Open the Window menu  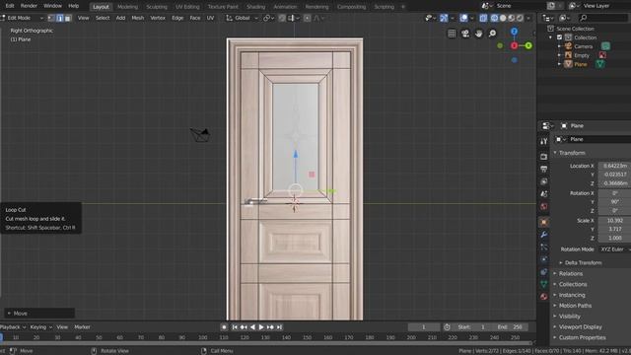[x=52, y=6]
